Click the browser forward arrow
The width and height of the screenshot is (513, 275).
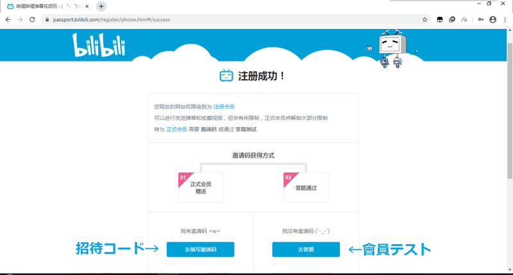point(21,20)
